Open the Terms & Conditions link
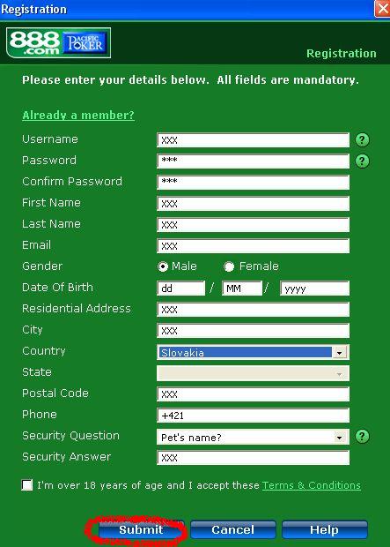390x547 pixels. 312,485
